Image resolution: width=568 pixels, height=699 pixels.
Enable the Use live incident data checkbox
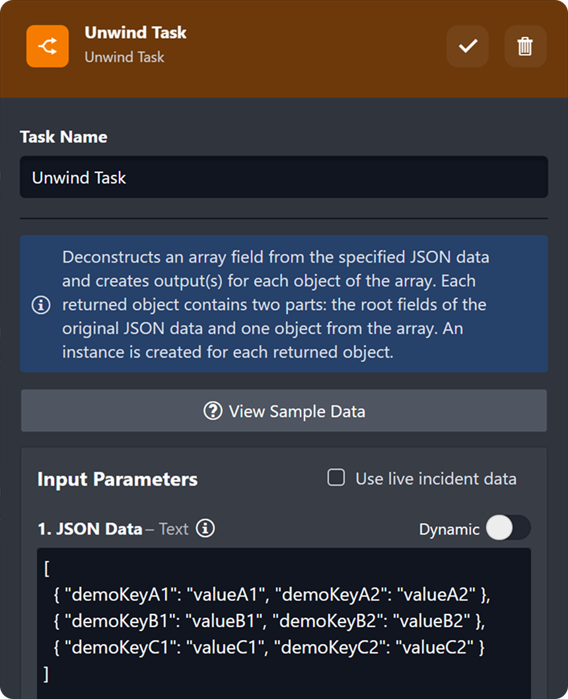click(336, 478)
